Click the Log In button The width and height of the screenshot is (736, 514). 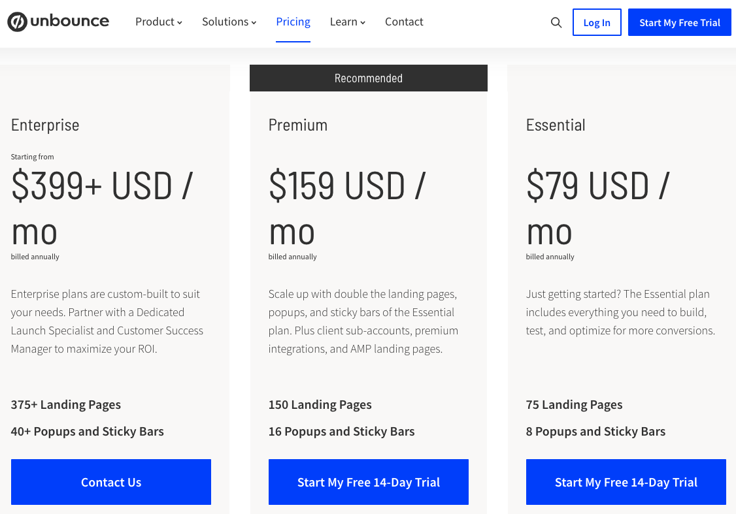pos(596,23)
